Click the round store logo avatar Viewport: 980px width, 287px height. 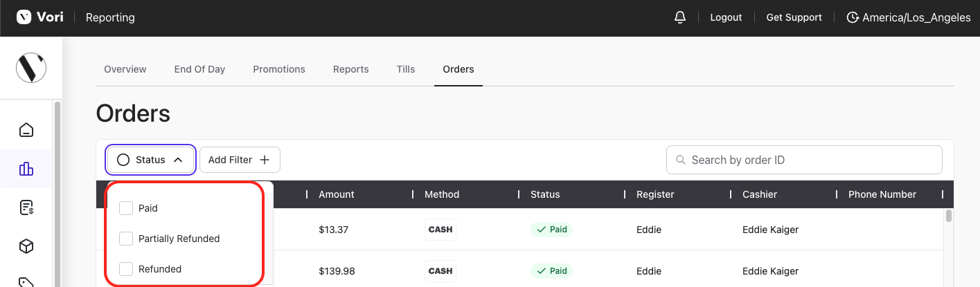point(31,68)
